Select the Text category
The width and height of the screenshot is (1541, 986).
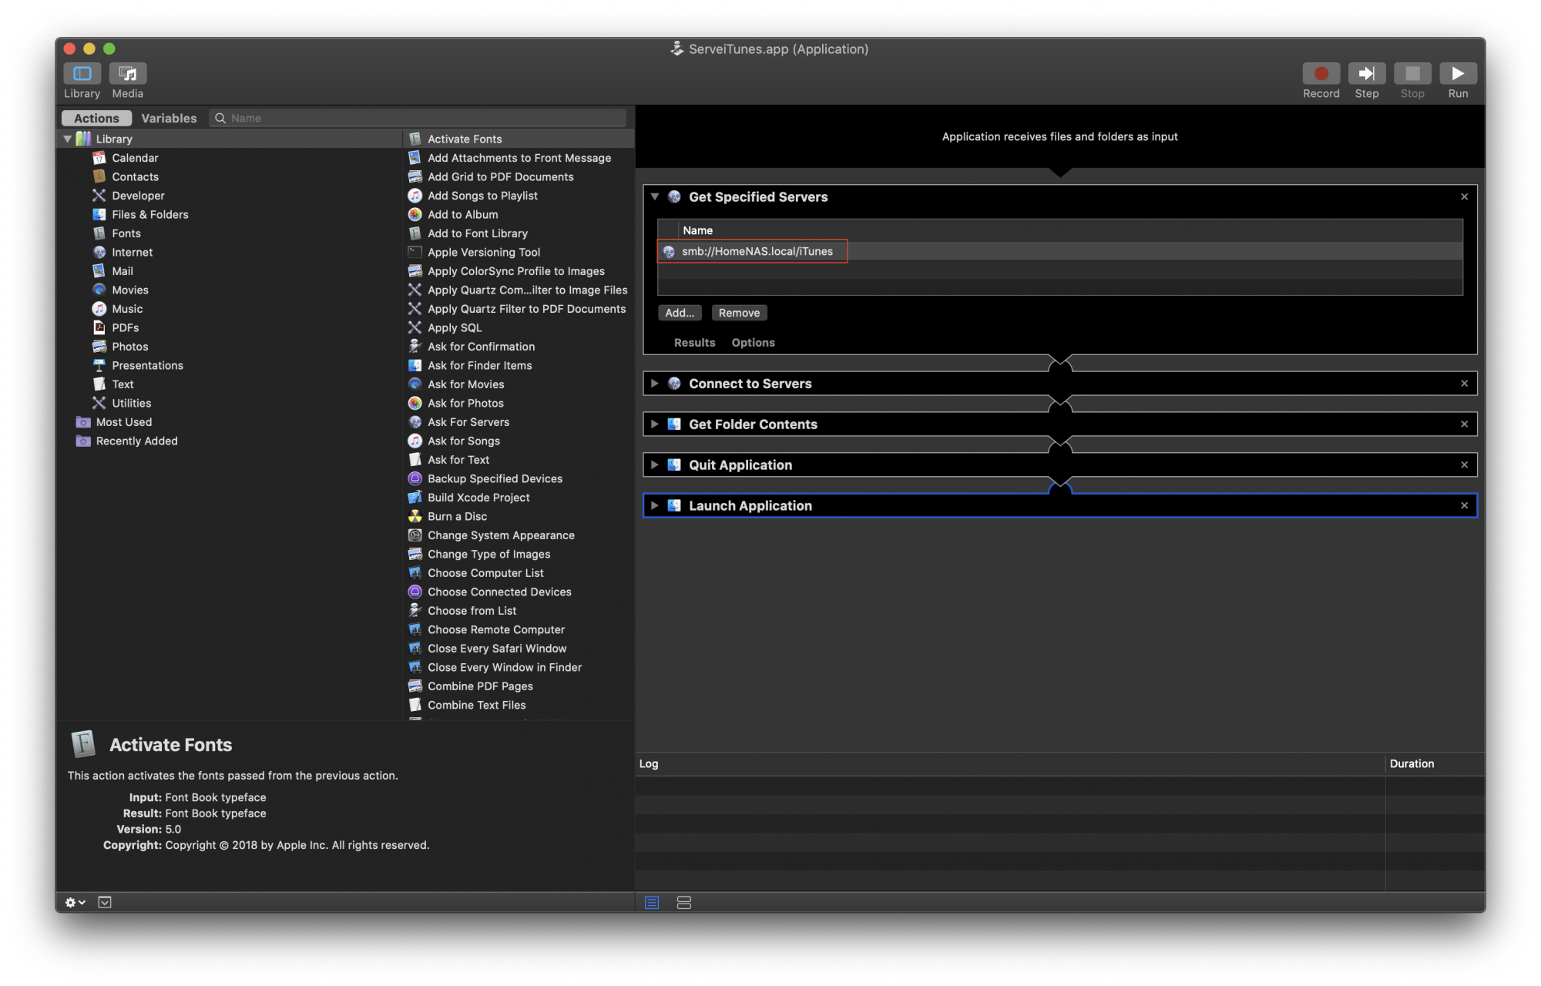[123, 384]
